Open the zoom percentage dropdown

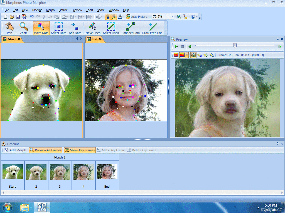coord(172,17)
